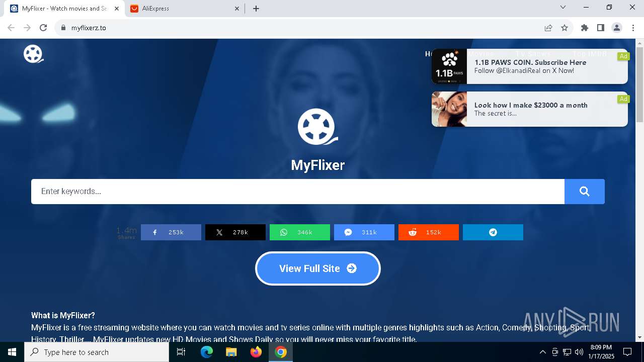Click the share this page icon
Viewport: 644px width, 362px height.
tap(548, 28)
